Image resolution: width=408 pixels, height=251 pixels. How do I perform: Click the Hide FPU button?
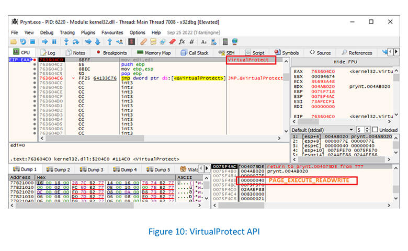345,62
